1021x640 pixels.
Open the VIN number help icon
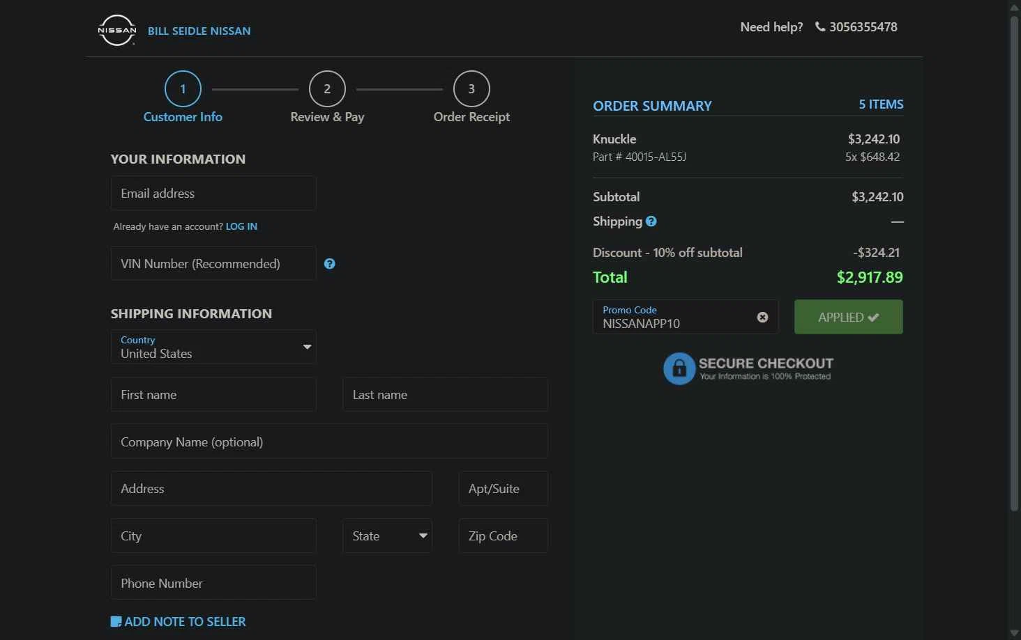click(330, 264)
